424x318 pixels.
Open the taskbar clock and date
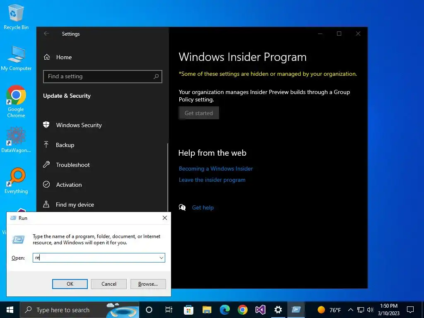point(388,310)
